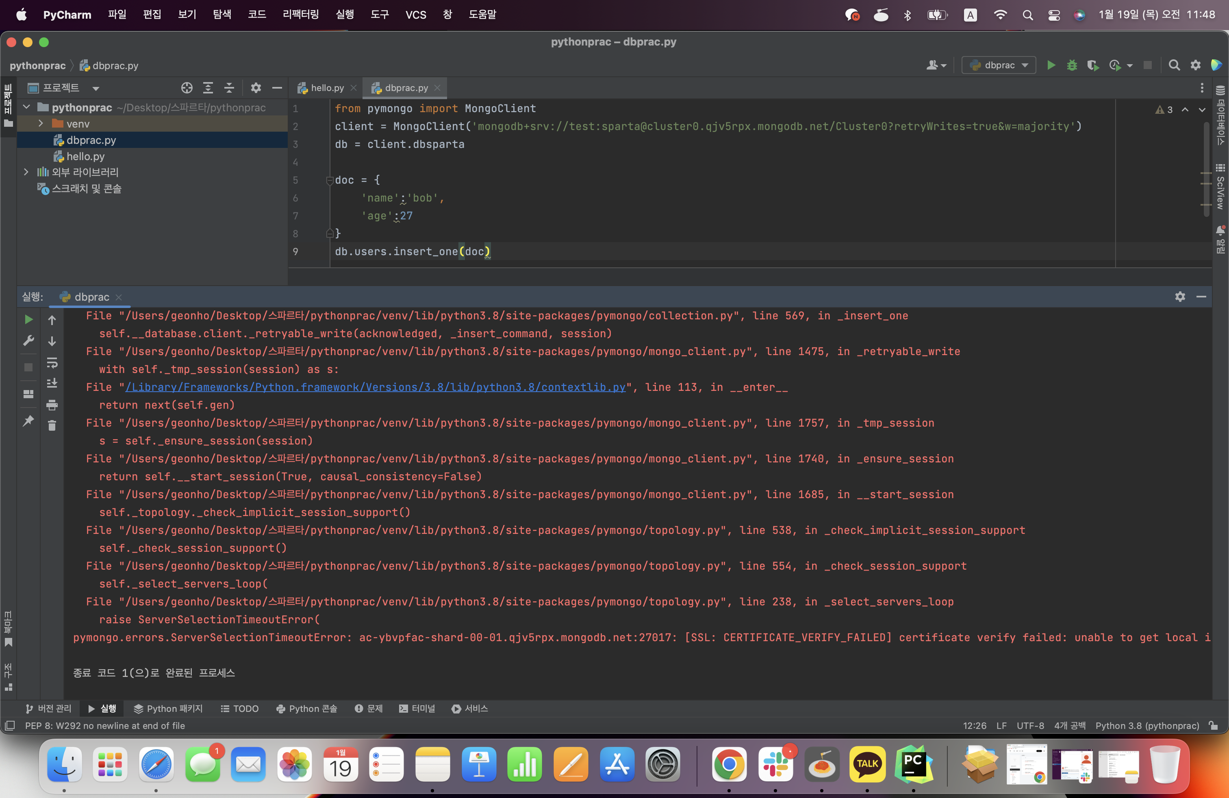Open the Python 콘솔 tool button

[x=307, y=708]
